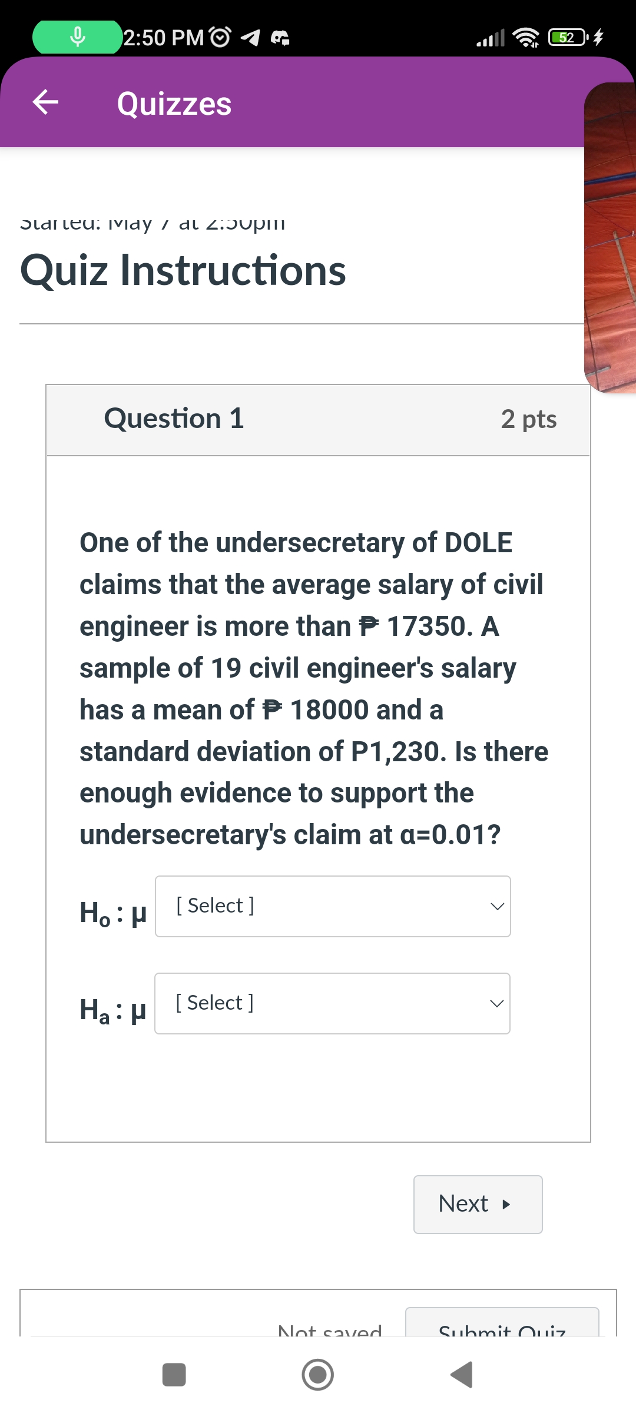Tap the Quizzes header title
This screenshot has width=636, height=1413.
point(174,104)
